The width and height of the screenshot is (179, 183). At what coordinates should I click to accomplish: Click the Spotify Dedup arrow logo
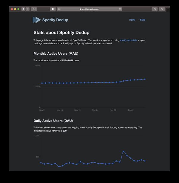pyautogui.click(x=37, y=20)
